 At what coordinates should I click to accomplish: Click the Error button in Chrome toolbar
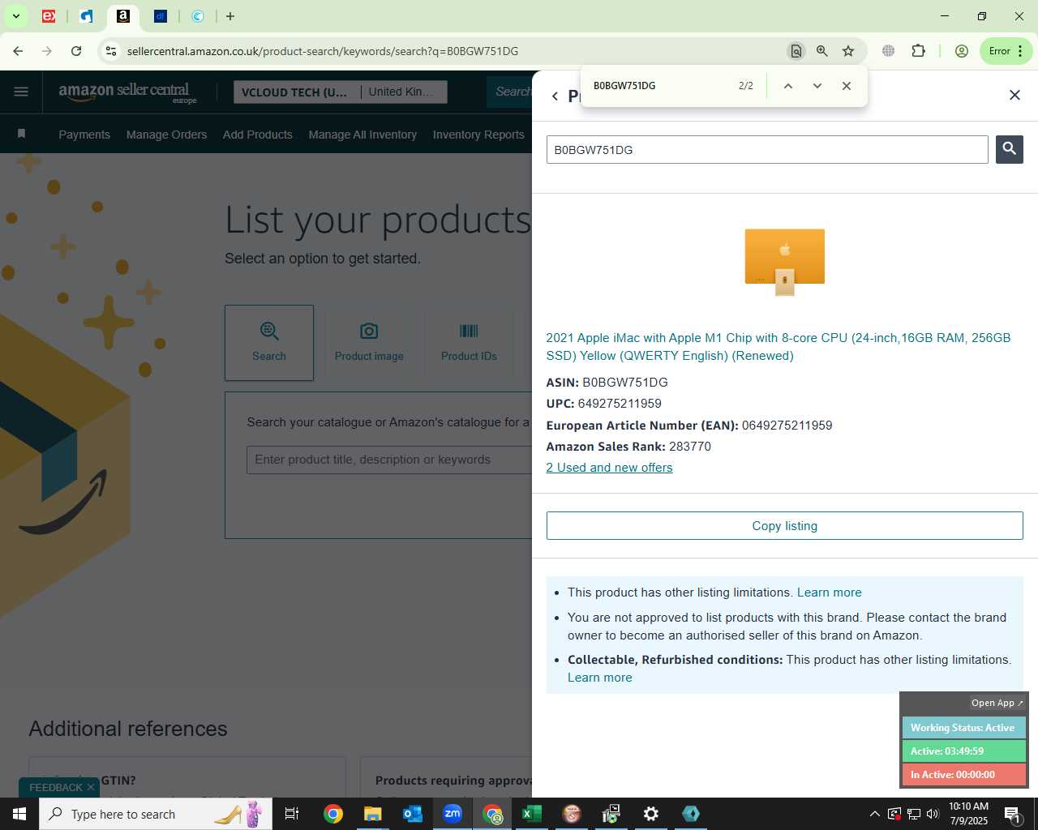point(1006,51)
